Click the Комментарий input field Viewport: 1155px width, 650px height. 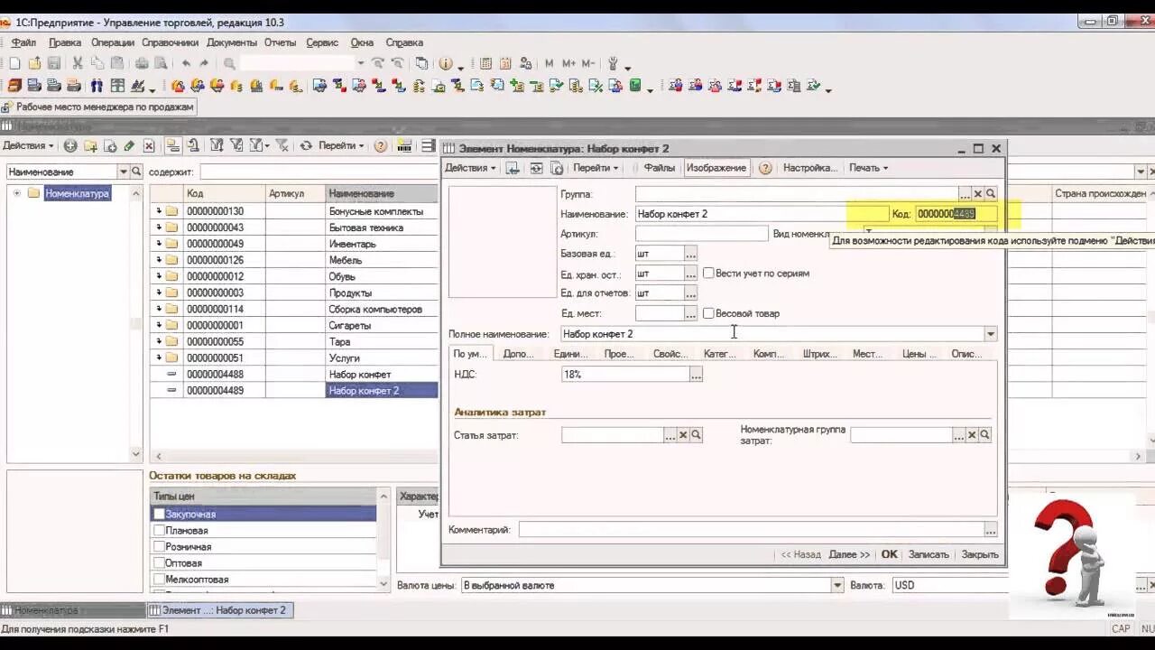(752, 530)
